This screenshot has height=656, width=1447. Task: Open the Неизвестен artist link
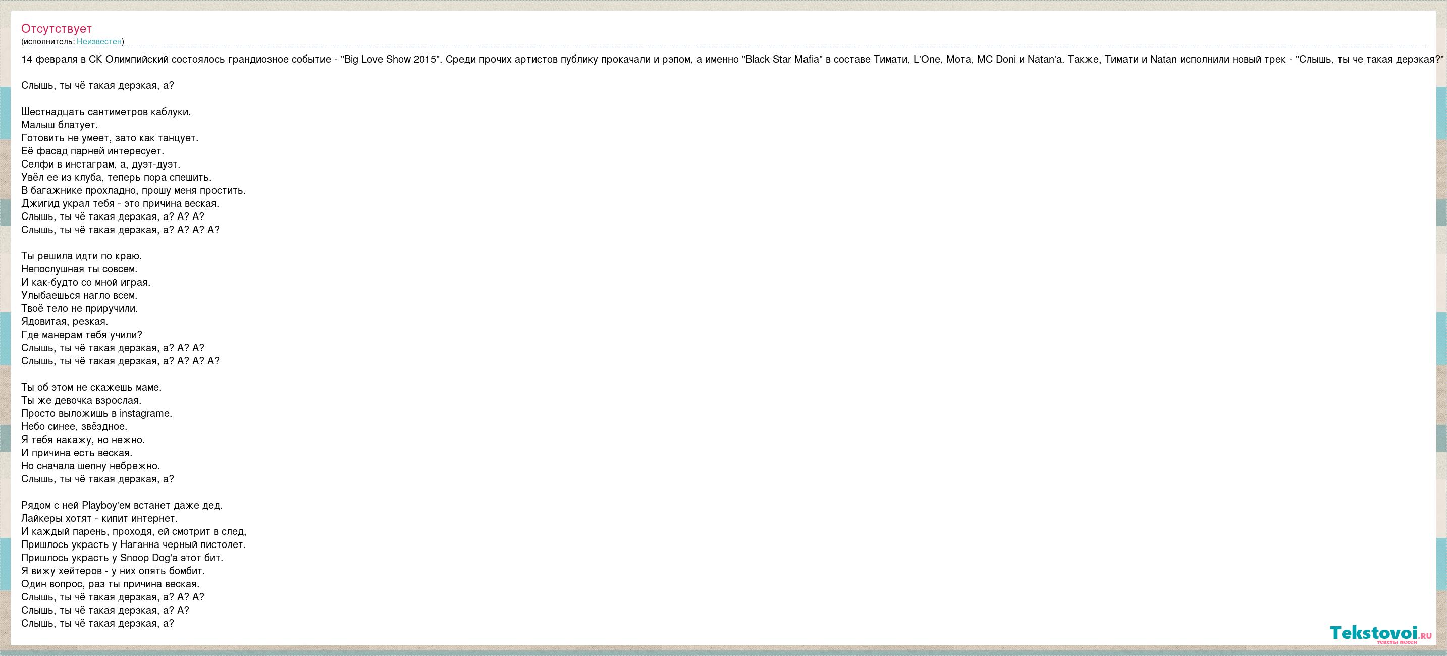tap(99, 41)
